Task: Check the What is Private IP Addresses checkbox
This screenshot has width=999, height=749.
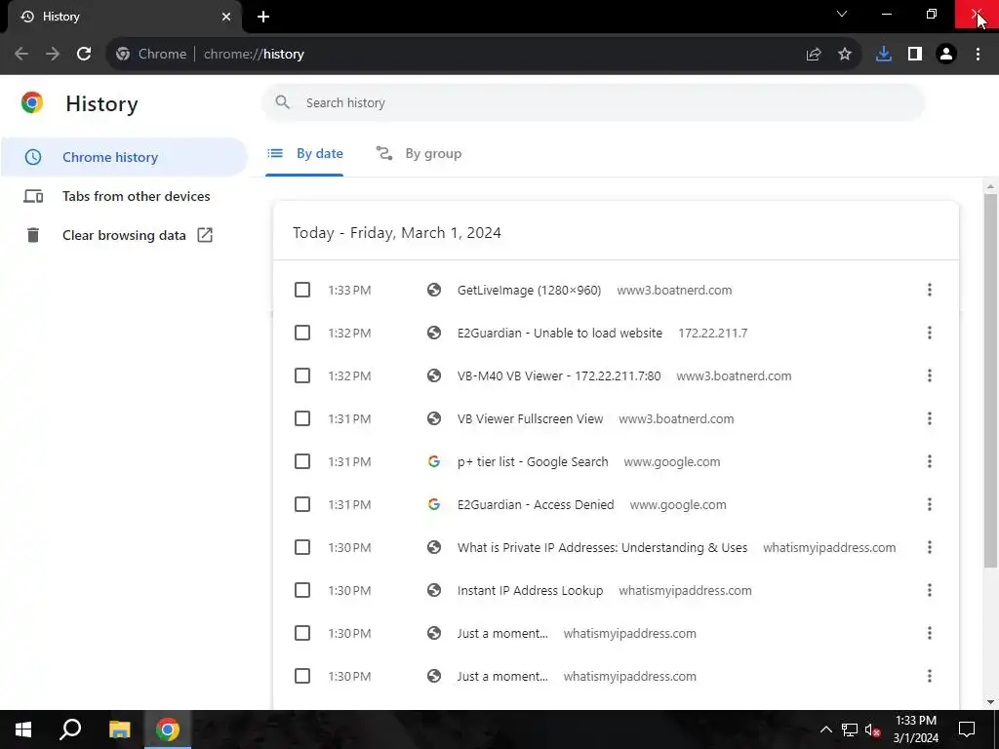Action: tap(302, 547)
